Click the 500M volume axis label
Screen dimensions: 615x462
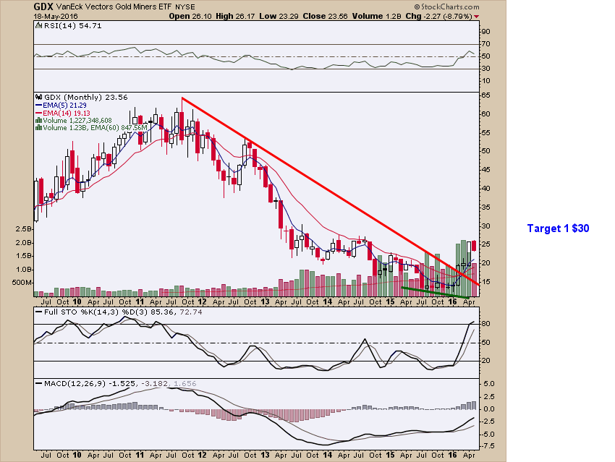point(22,283)
